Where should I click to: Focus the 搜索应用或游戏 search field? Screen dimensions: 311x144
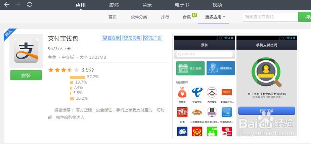pos(271,17)
